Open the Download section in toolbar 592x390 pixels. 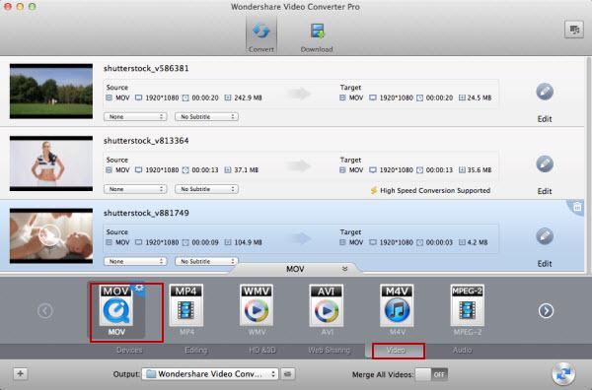click(x=317, y=36)
